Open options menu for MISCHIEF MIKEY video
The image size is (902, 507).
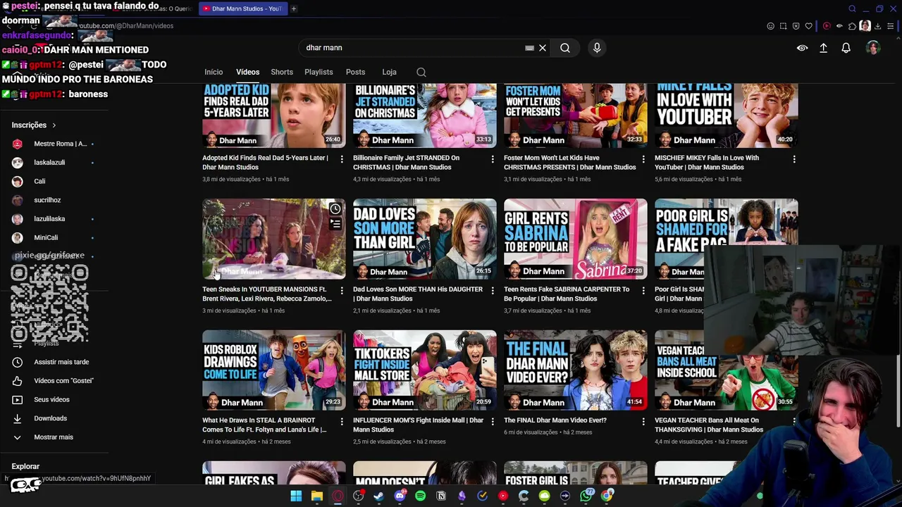pos(794,159)
